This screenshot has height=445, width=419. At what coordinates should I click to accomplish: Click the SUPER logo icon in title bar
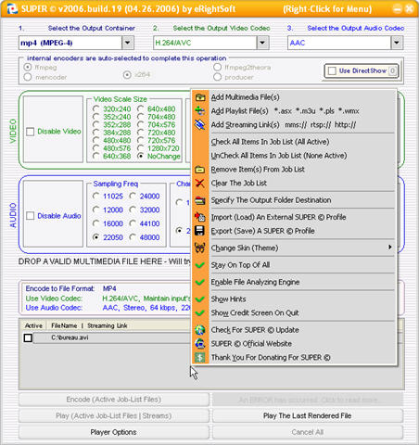[x=12, y=8]
